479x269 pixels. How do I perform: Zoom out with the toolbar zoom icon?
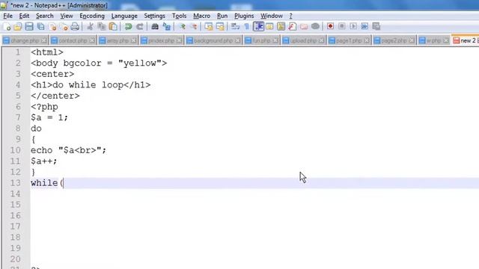(193, 27)
